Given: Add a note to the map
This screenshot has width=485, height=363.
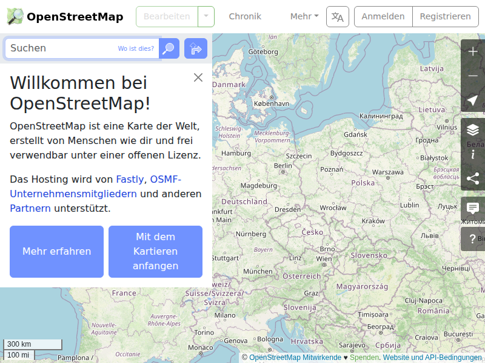Looking at the screenshot, I should point(473,209).
